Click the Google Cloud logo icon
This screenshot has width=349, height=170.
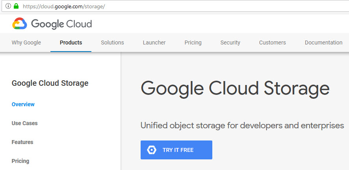pos(20,24)
